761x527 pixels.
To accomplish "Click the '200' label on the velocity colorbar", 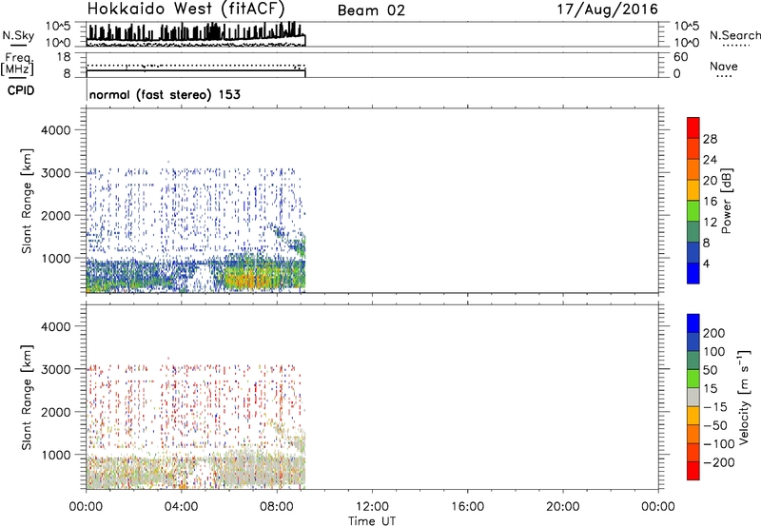I will tap(714, 333).
